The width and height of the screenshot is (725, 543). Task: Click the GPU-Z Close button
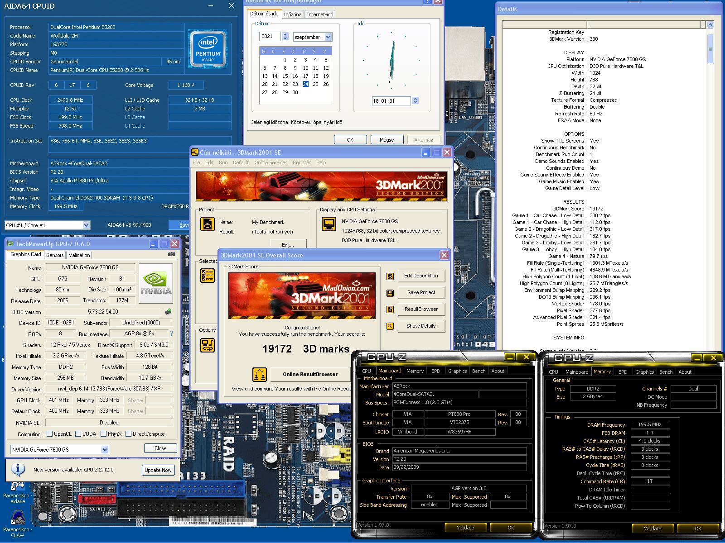pos(160,448)
